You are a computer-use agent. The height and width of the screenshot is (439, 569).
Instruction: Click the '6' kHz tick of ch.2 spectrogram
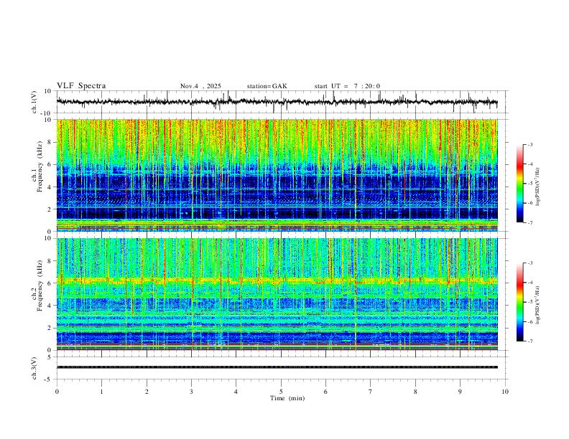click(50, 283)
